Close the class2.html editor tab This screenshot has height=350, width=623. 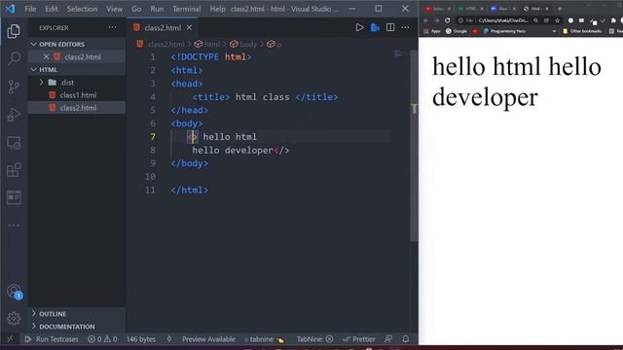pos(189,27)
